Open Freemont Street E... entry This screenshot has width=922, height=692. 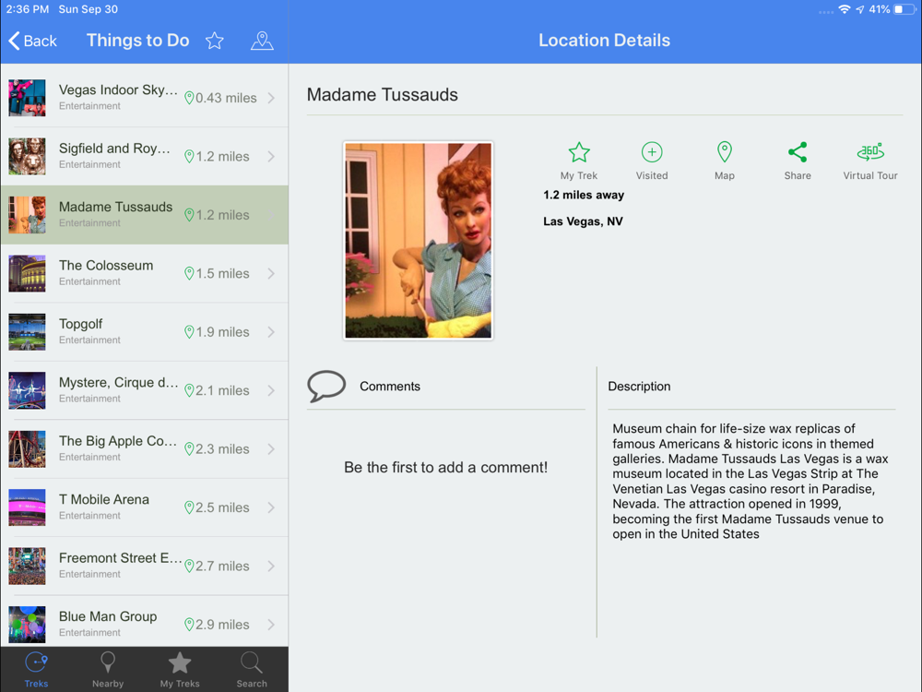[145, 567]
